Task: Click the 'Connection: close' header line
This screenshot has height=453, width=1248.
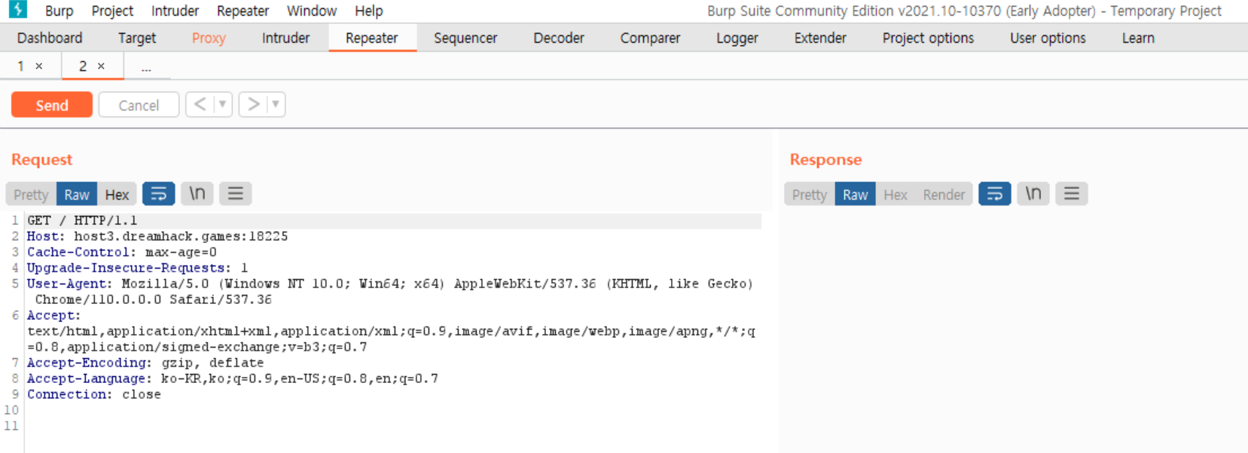Action: pyautogui.click(x=94, y=394)
